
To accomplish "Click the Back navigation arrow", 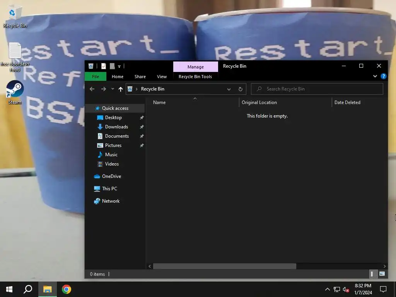I will 92,89.
